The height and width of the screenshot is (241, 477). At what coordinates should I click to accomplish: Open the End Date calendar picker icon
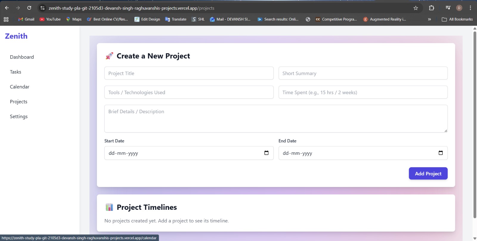[x=440, y=153]
